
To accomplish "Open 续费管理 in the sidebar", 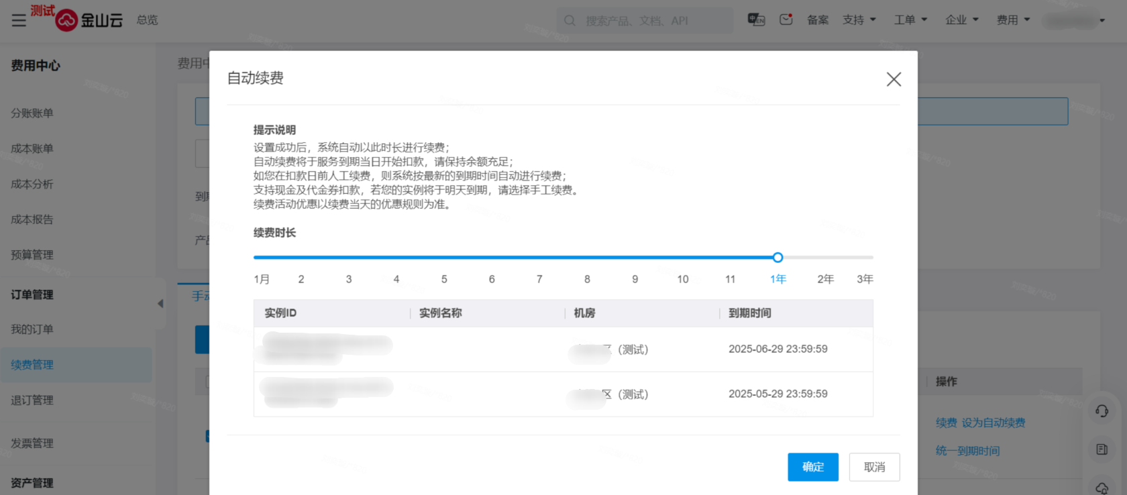I will (x=32, y=365).
